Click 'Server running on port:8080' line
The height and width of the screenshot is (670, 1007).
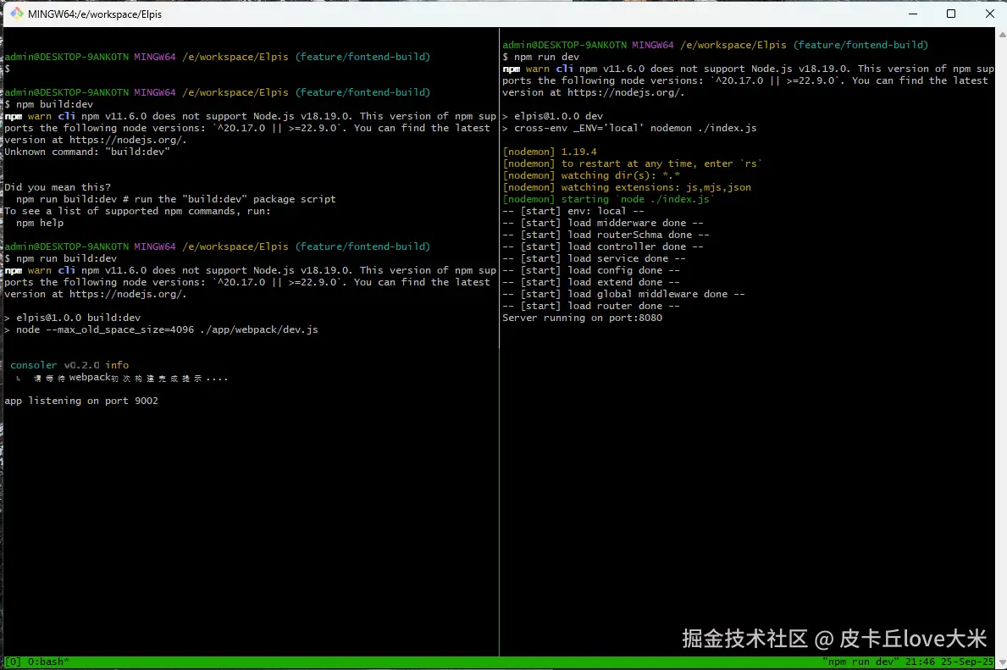click(583, 318)
